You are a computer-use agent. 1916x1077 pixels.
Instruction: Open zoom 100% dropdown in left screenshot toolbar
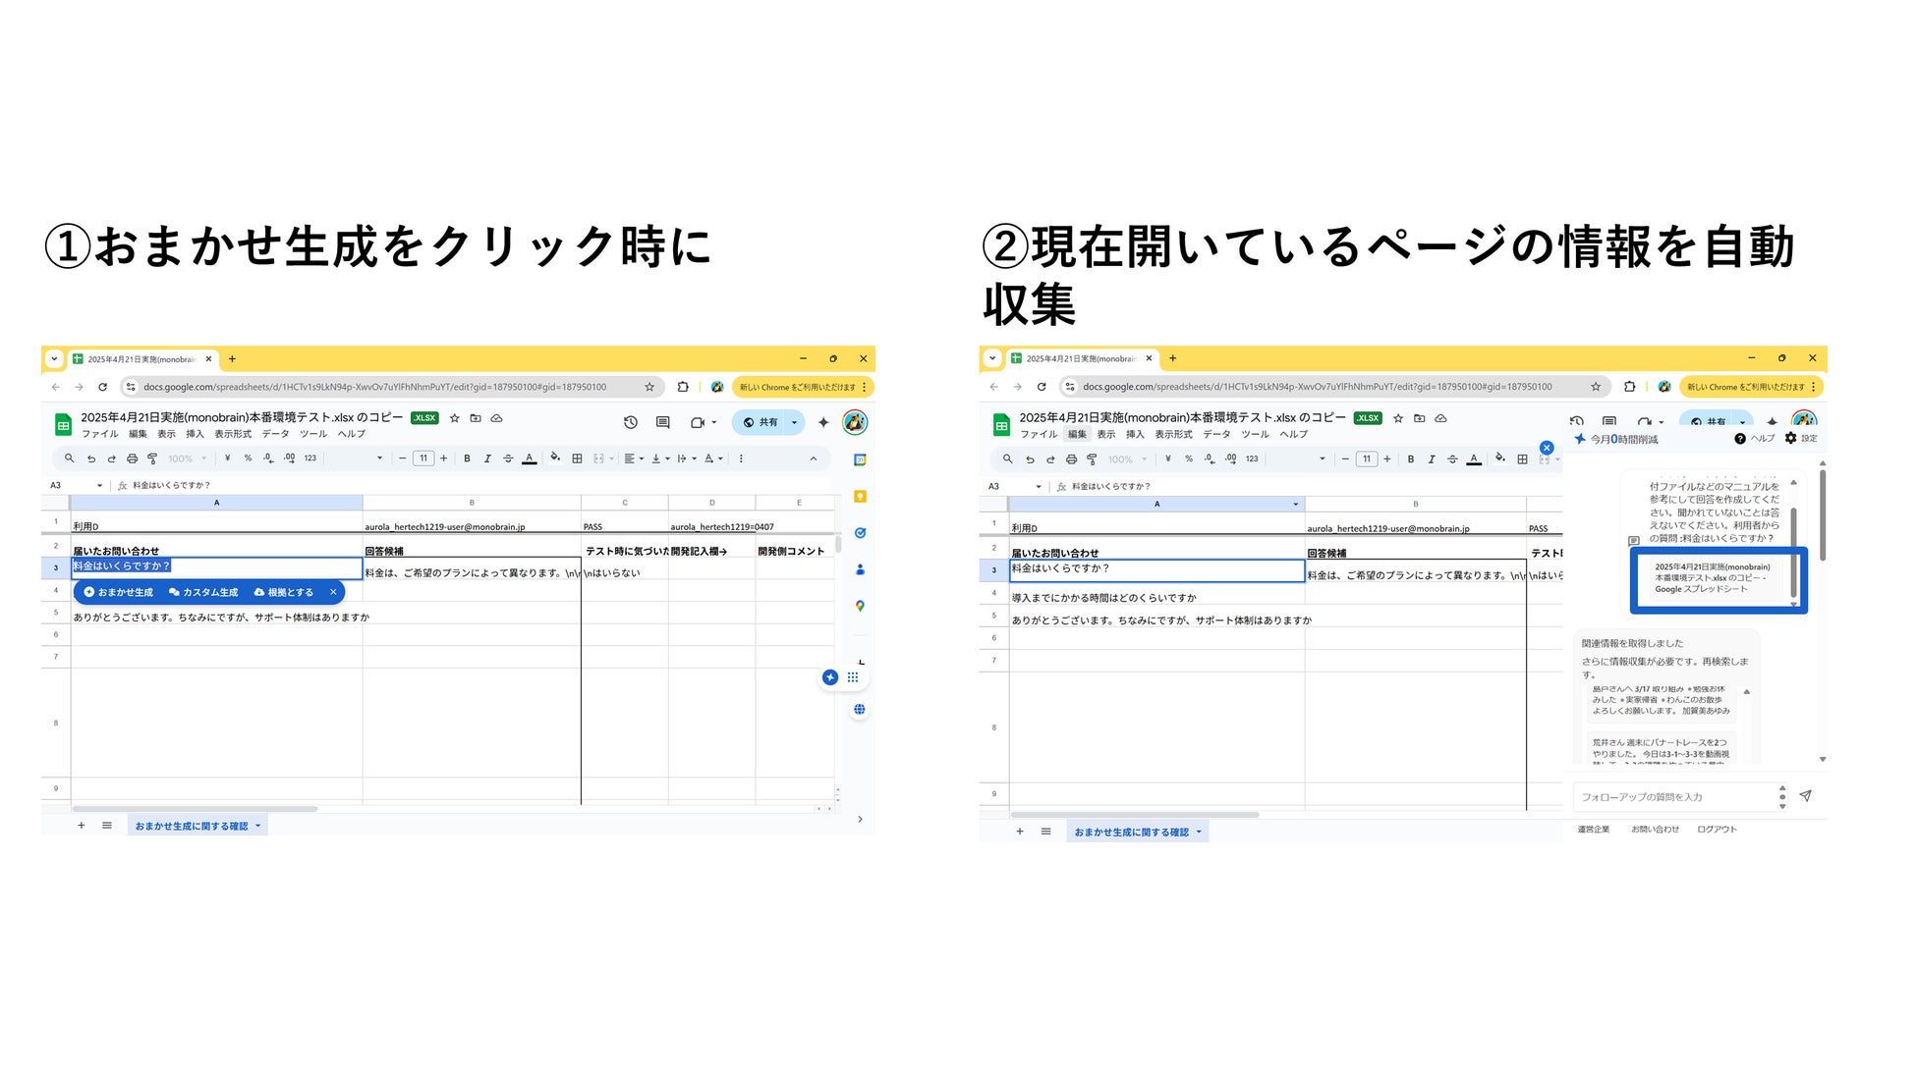[188, 458]
